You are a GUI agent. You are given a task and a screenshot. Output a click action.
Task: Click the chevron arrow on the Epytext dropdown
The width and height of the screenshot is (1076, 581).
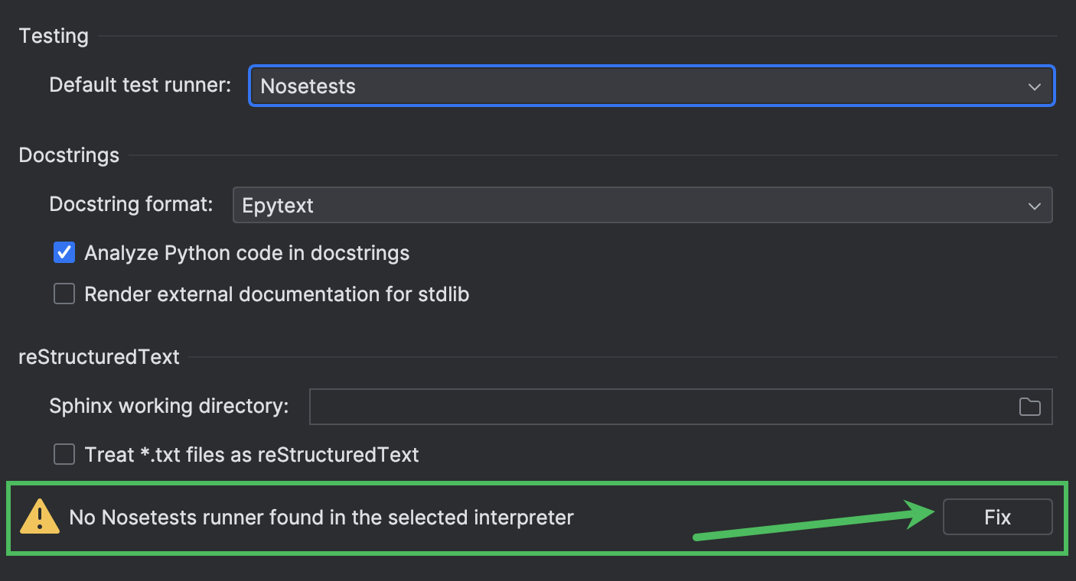tap(1035, 206)
